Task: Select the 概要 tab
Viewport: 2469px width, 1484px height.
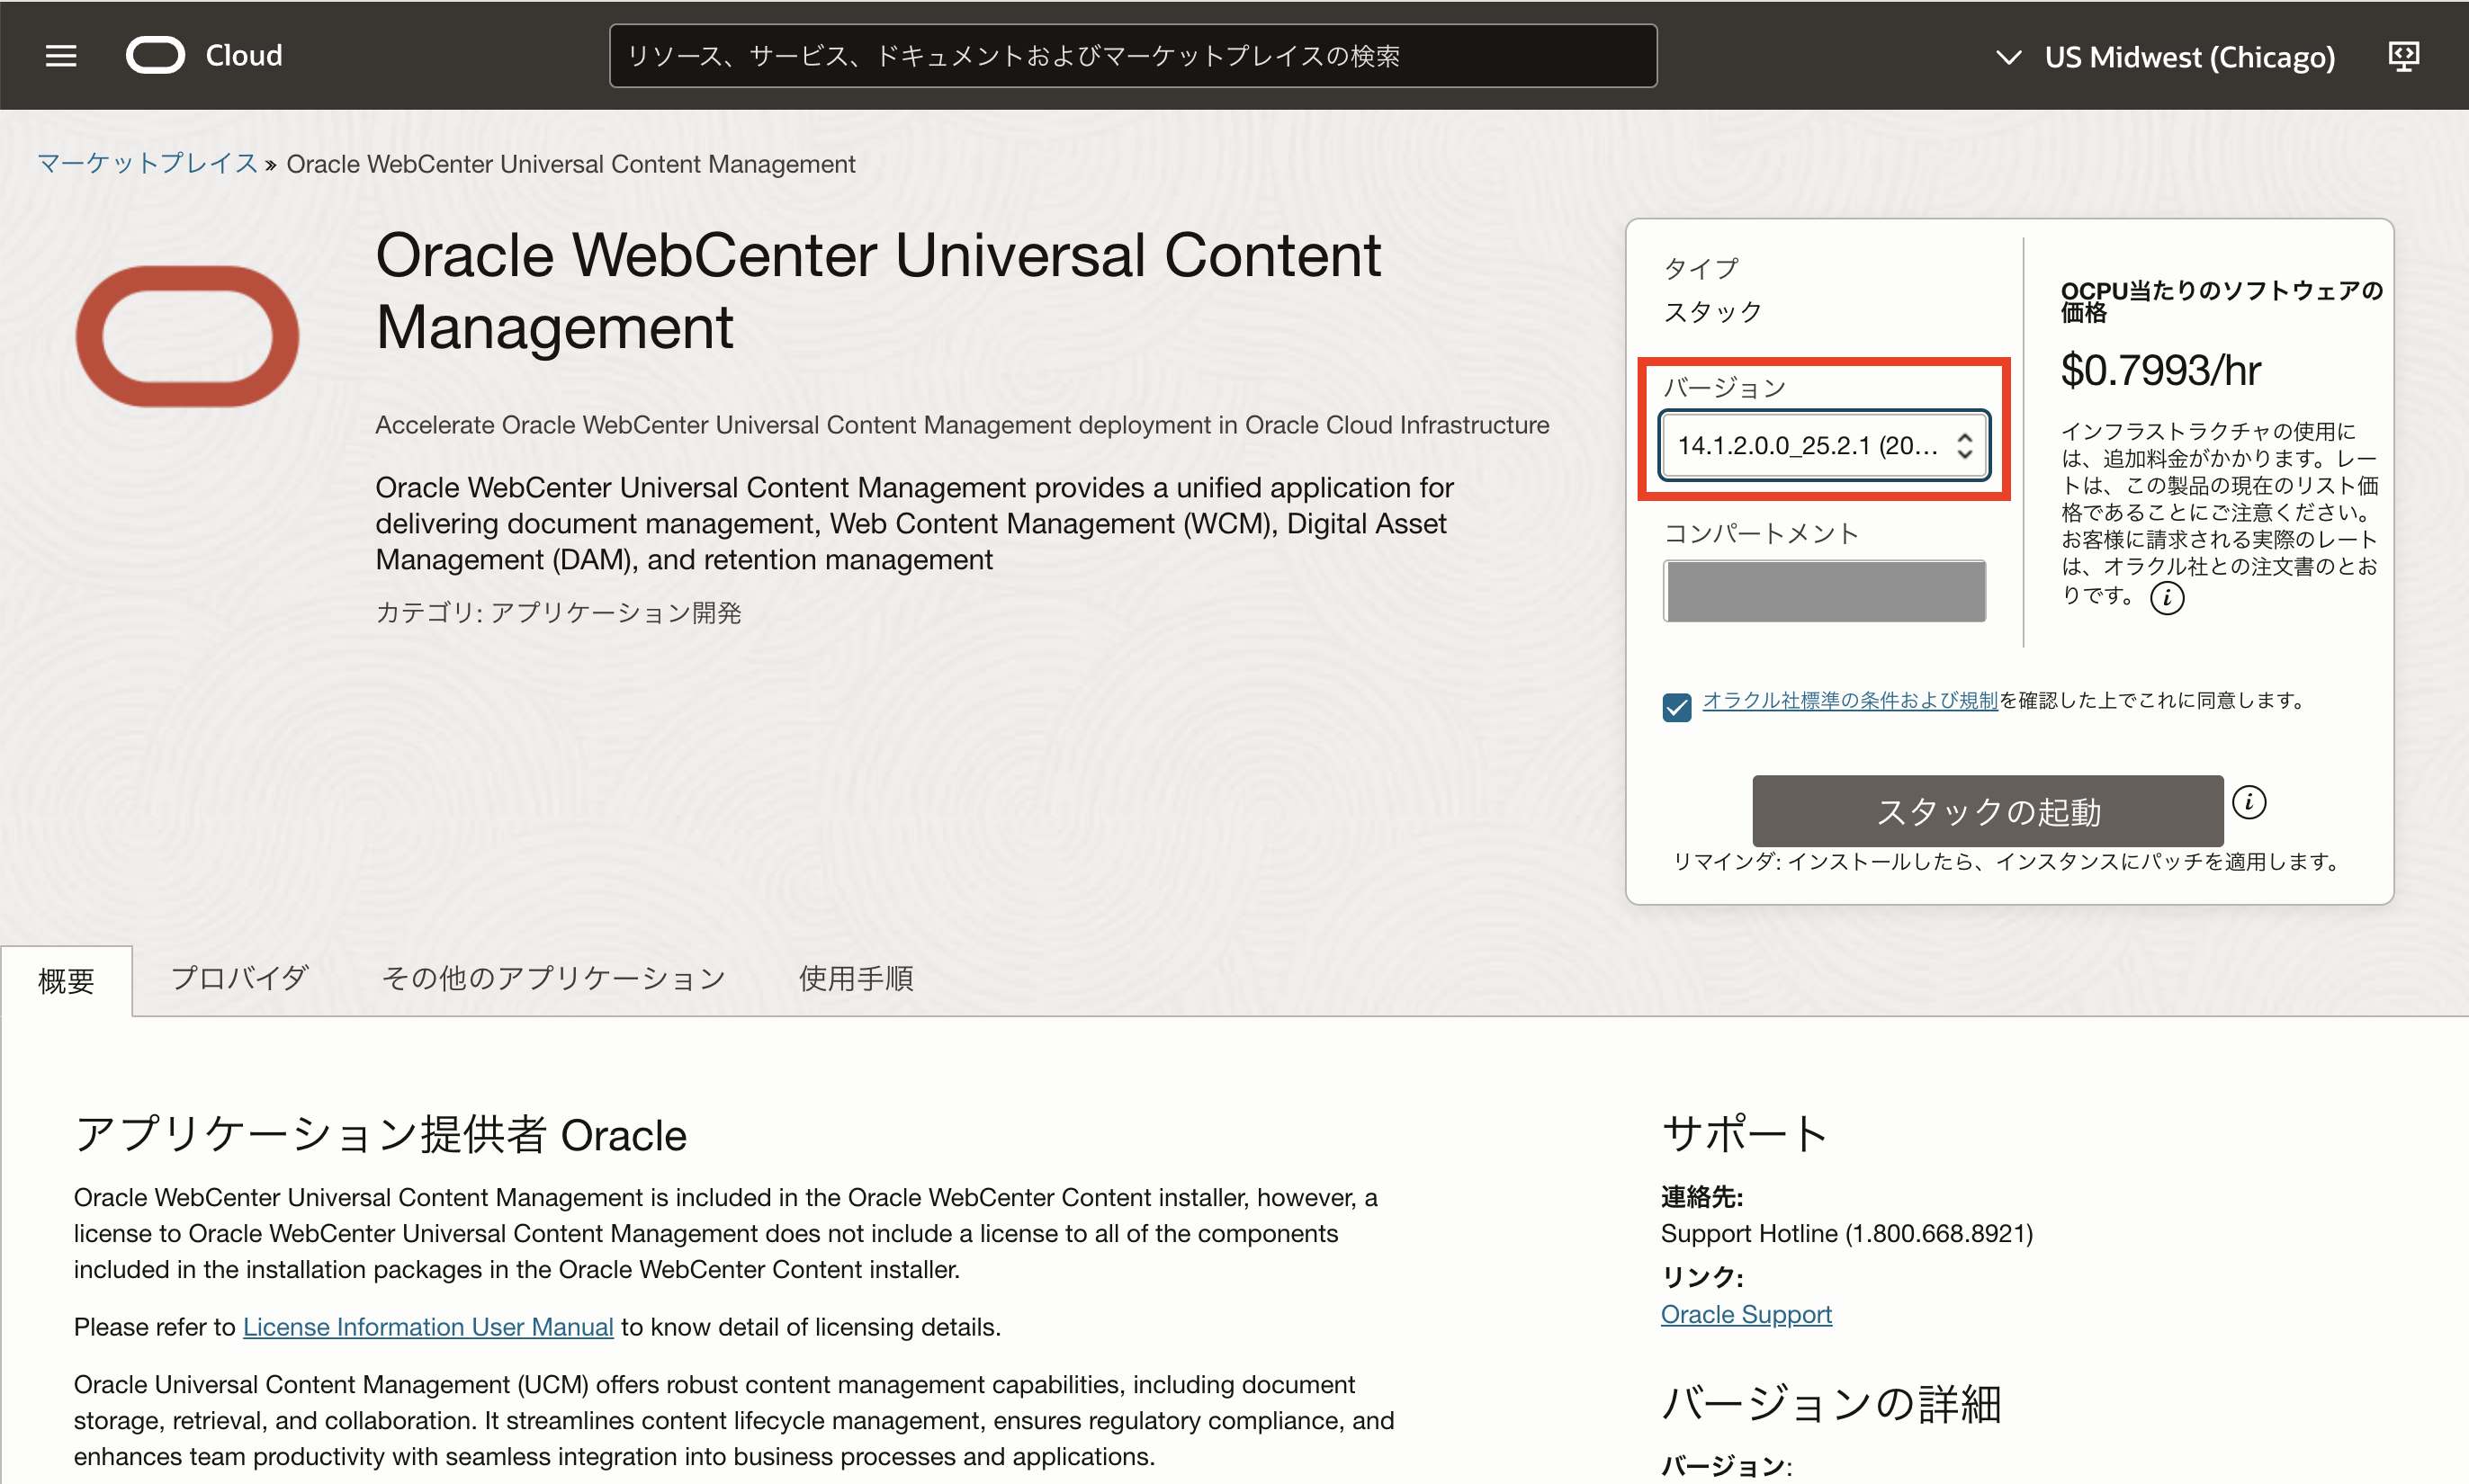Action: point(66,981)
